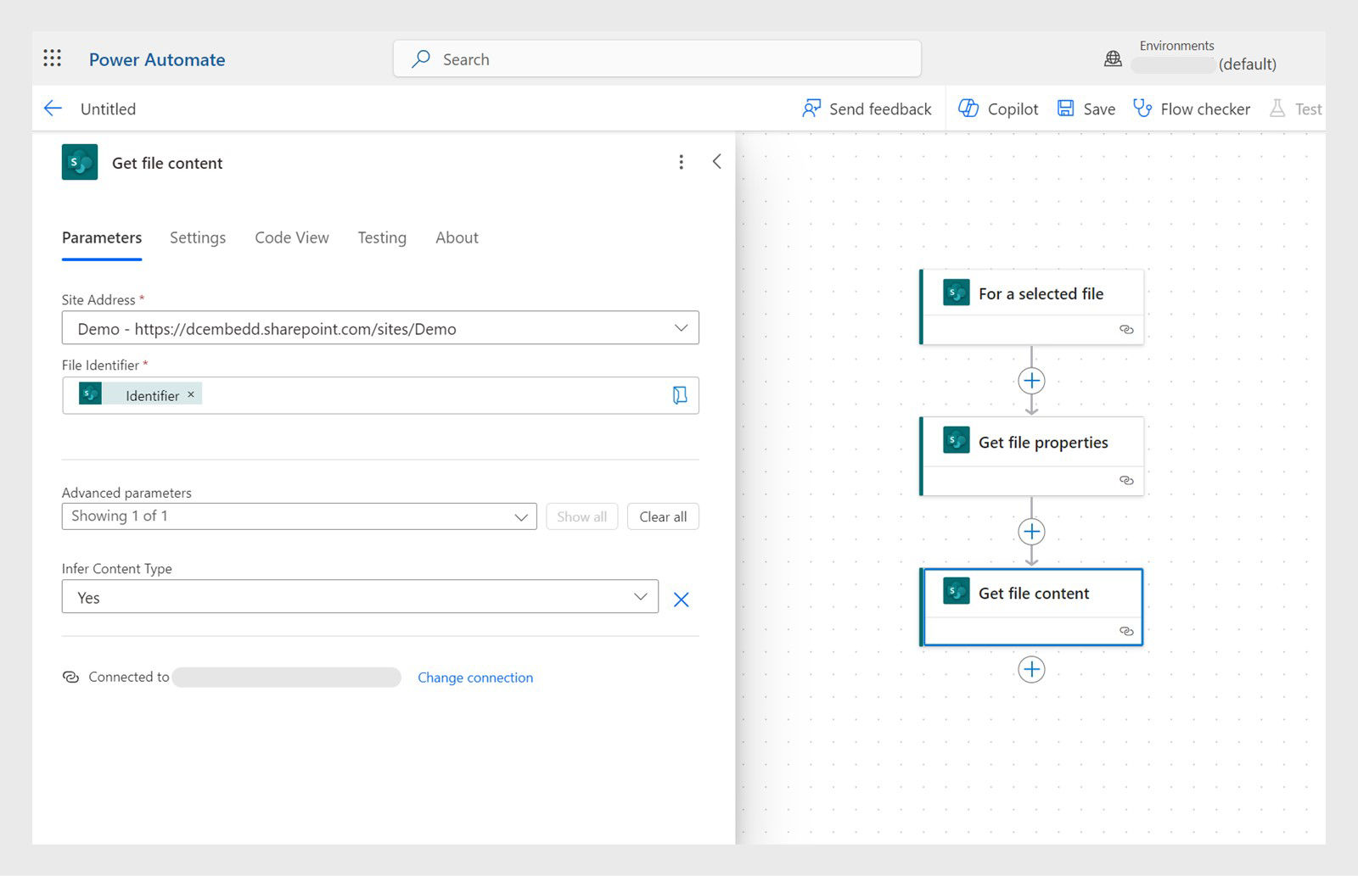This screenshot has height=876, width=1358.
Task: Click the Get file content panel title
Action: point(167,163)
